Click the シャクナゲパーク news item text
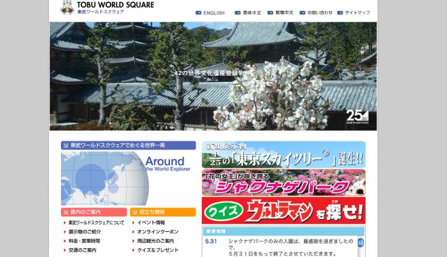 (291, 248)
